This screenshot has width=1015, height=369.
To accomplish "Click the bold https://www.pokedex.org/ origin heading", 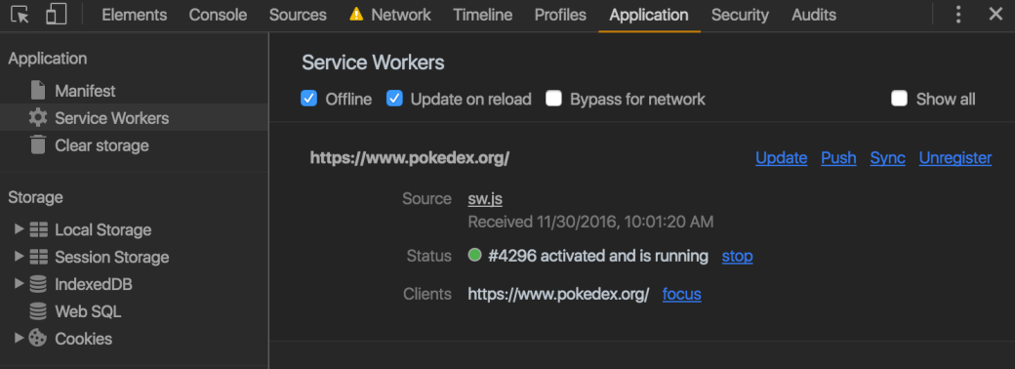I will (x=410, y=158).
